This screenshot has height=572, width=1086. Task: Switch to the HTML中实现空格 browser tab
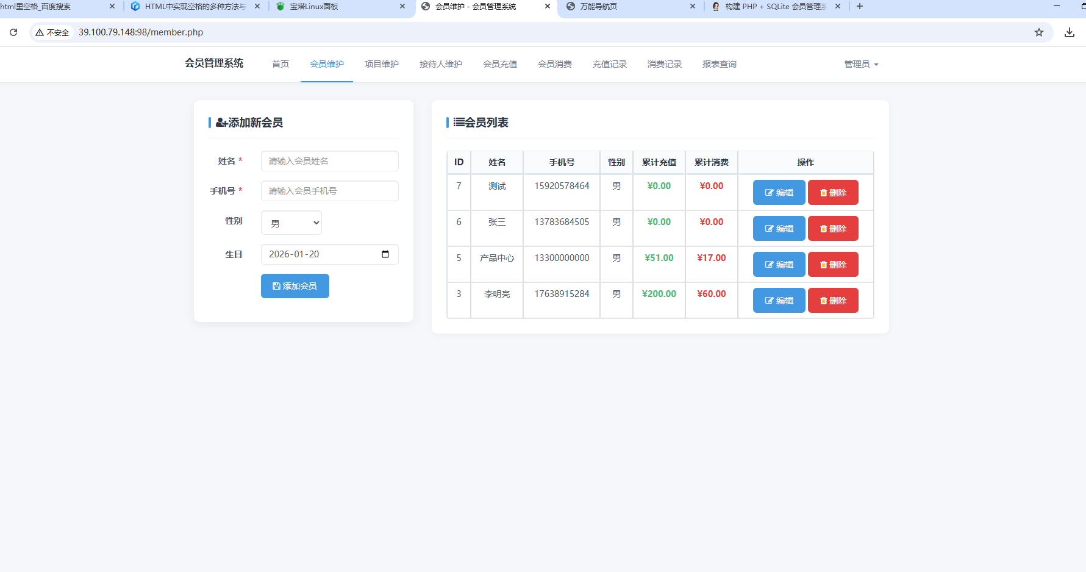(x=194, y=6)
